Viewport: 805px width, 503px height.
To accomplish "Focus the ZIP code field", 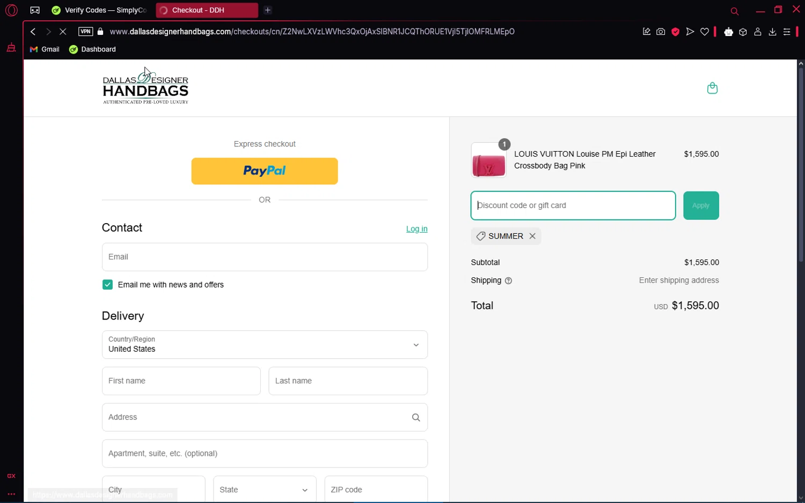I will 376,489.
